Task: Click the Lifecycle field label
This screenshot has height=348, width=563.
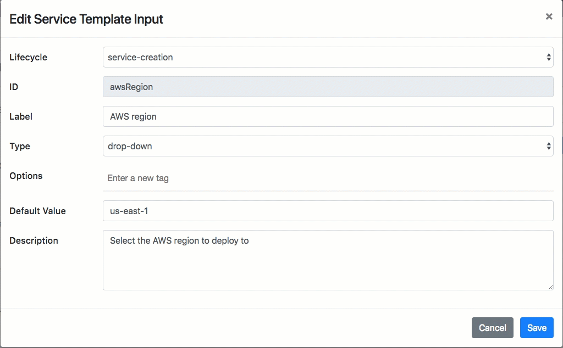Action: coord(28,57)
